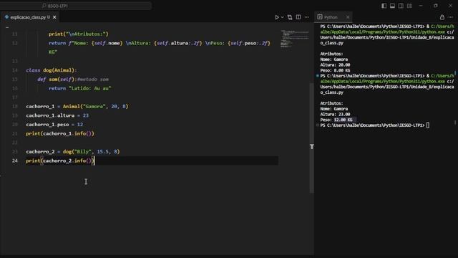The width and height of the screenshot is (458, 258).
Task: Click the last terminal prompt with cursor
Action: pyautogui.click(x=375, y=125)
